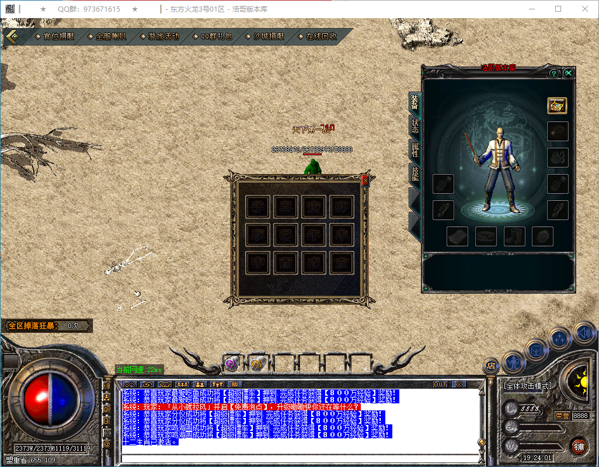Click the X button in chat toolbar

(459, 385)
